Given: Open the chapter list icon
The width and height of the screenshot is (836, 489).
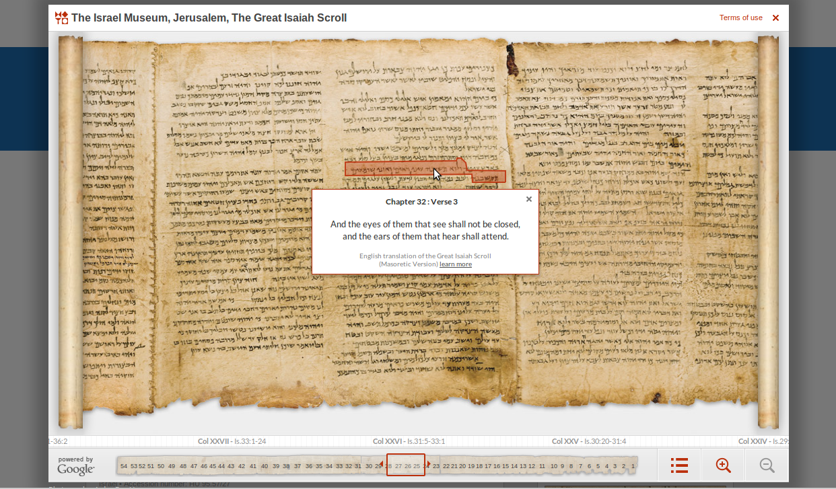Looking at the screenshot, I should point(679,465).
